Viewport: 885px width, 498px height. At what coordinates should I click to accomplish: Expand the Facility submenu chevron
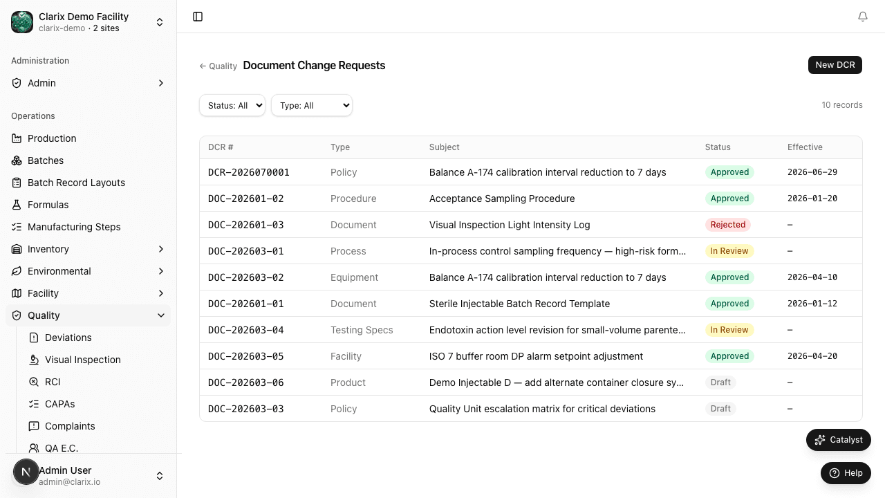[x=161, y=293]
